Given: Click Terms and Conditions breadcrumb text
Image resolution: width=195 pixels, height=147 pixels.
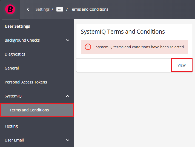Looking at the screenshot, I should click(x=89, y=9).
